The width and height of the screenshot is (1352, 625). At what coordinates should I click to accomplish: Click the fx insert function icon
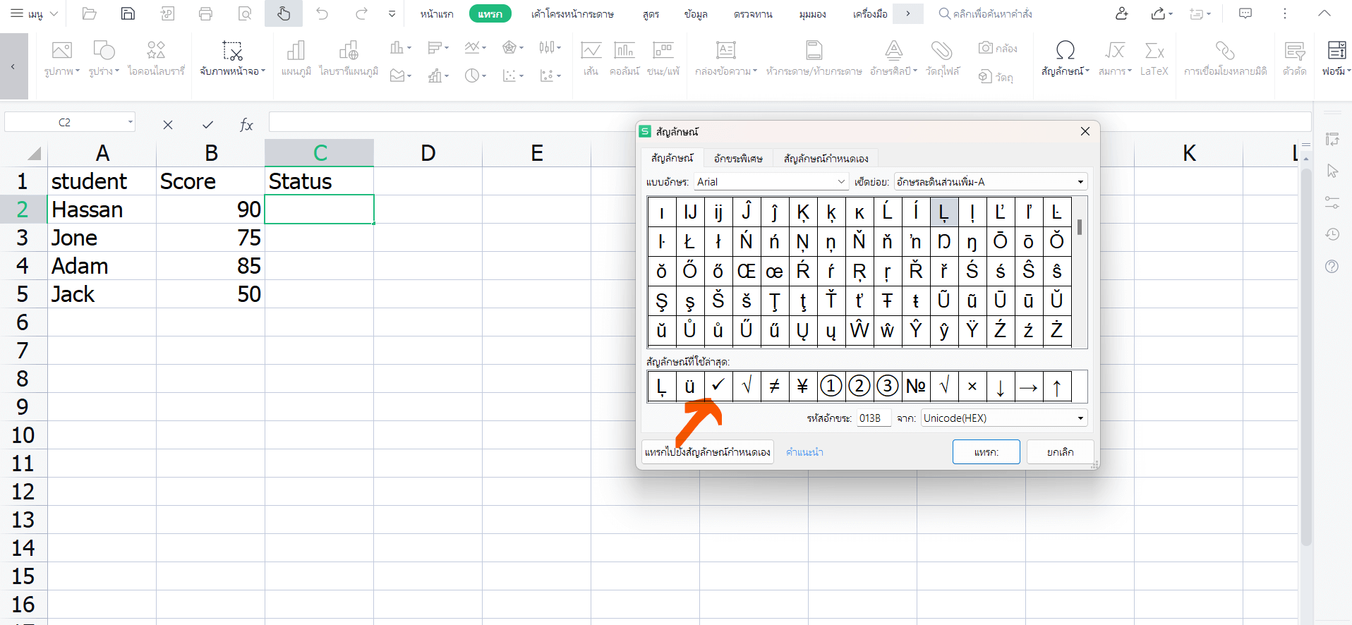tap(246, 125)
